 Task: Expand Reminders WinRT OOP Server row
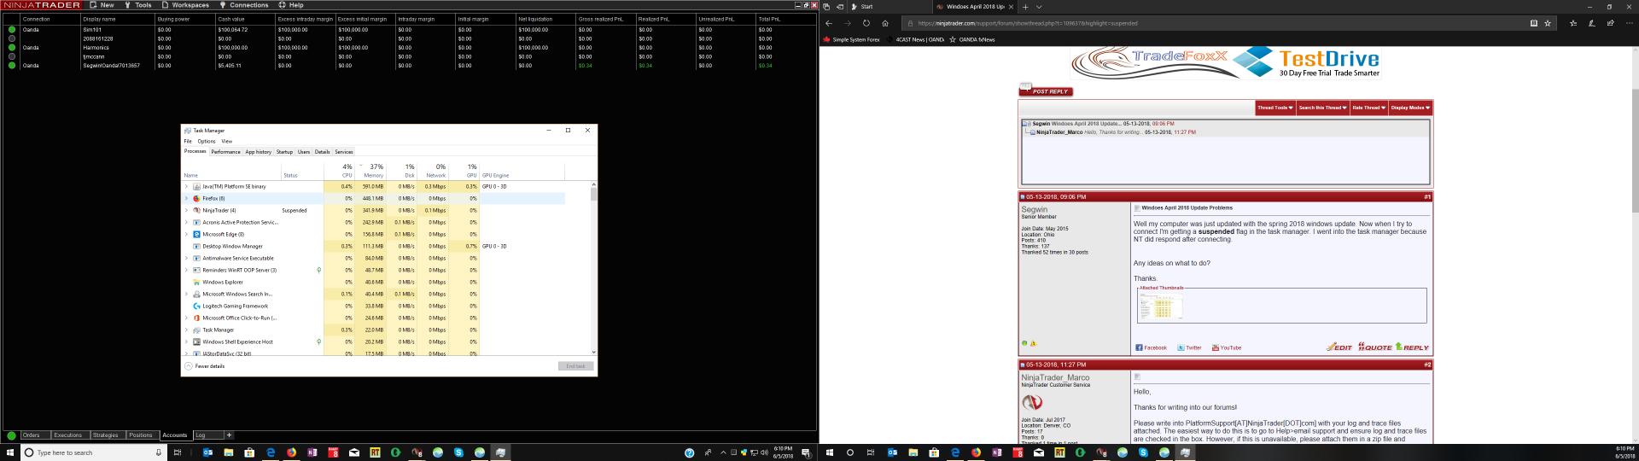pos(187,270)
